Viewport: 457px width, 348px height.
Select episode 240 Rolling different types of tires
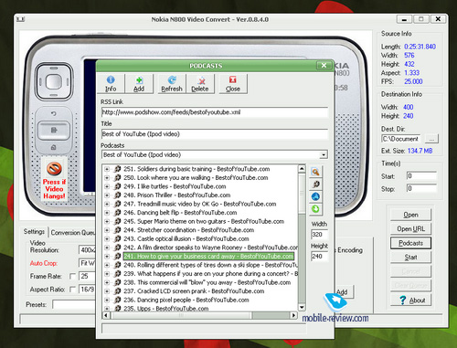(x=211, y=265)
